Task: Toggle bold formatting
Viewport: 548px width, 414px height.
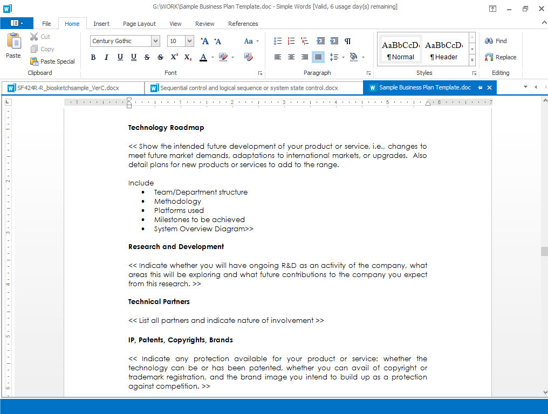Action: [x=93, y=57]
